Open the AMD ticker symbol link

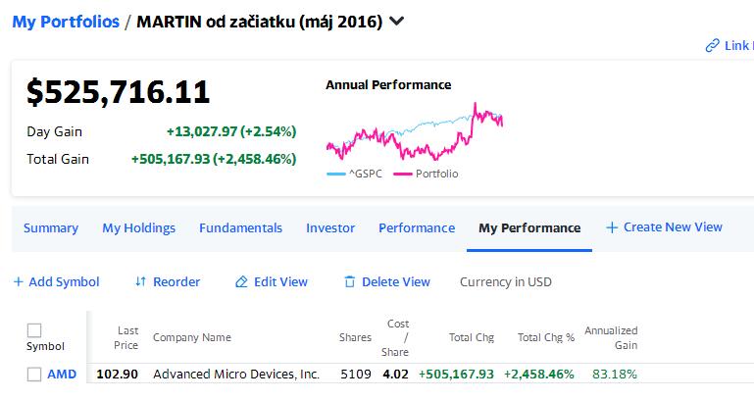pyautogui.click(x=62, y=375)
